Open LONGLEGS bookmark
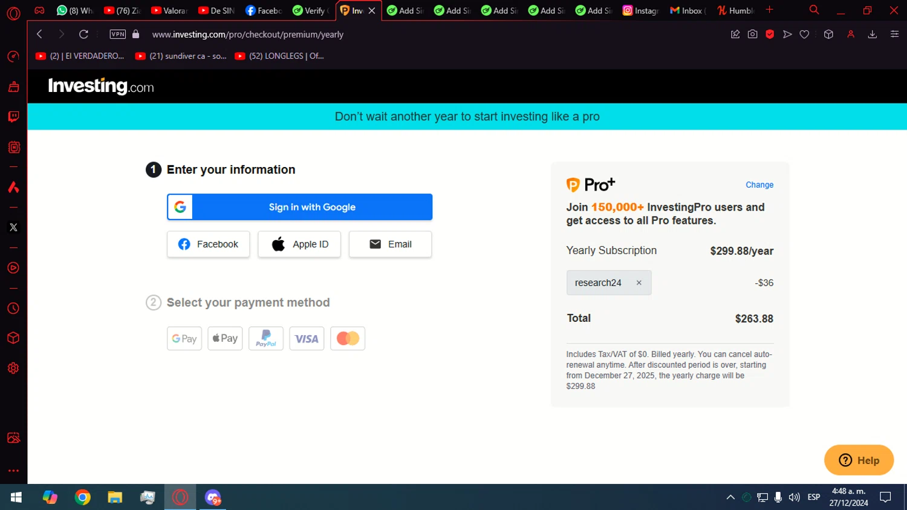 click(x=279, y=56)
